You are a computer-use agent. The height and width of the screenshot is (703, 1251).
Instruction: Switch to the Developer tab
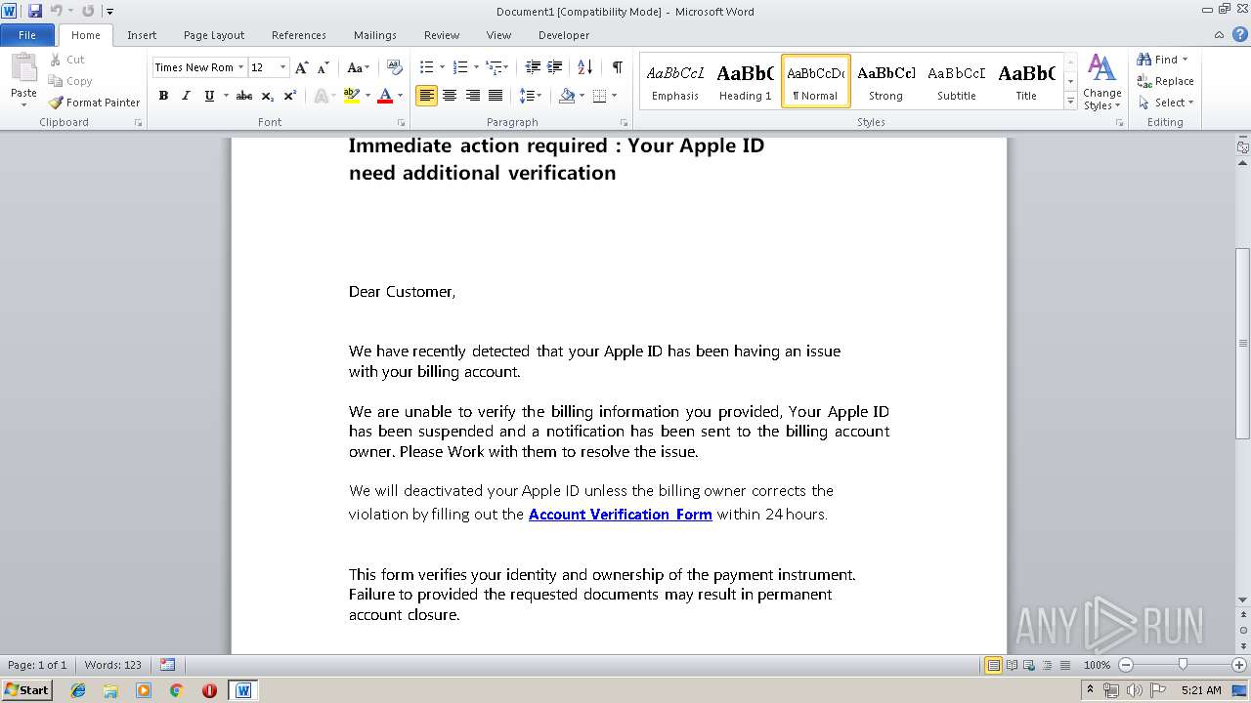coord(564,35)
